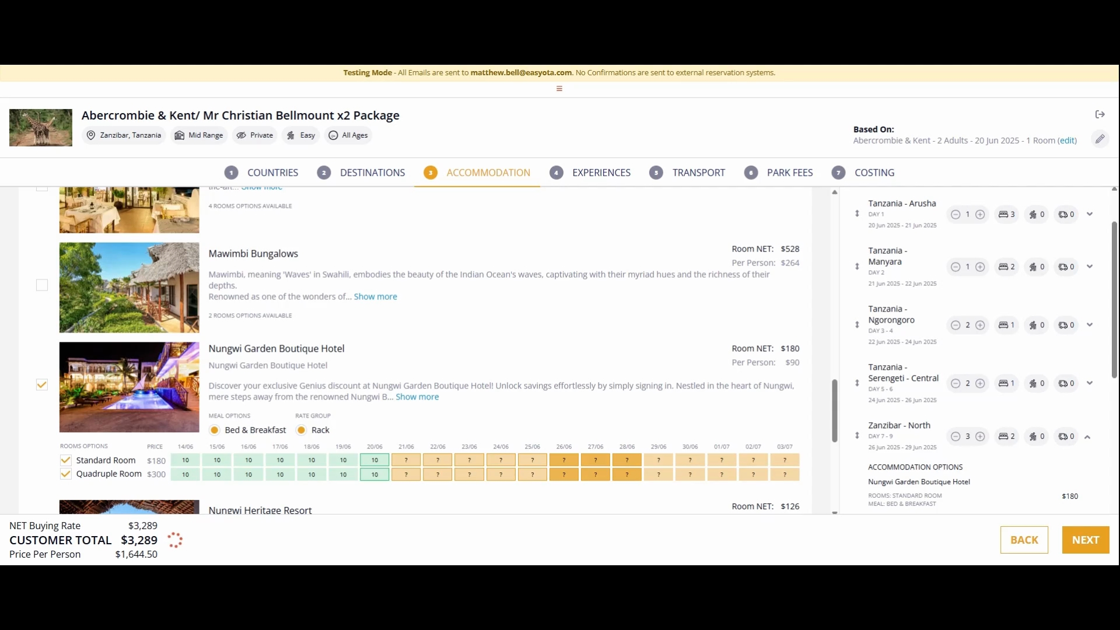Viewport: 1120px width, 630px height.
Task: Click reorder handle beside Zanzibar - North
Action: (857, 436)
